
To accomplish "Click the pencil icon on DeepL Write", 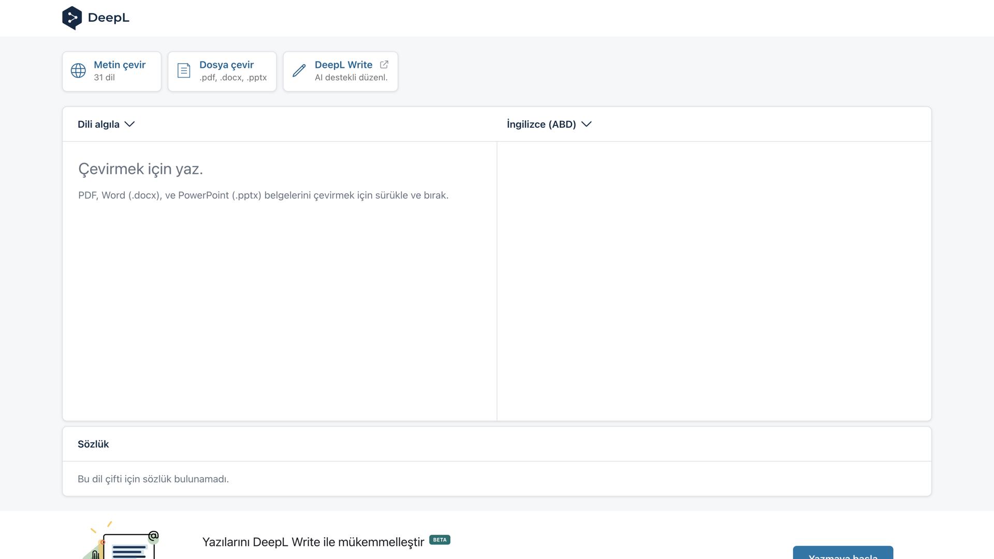I will pos(299,71).
